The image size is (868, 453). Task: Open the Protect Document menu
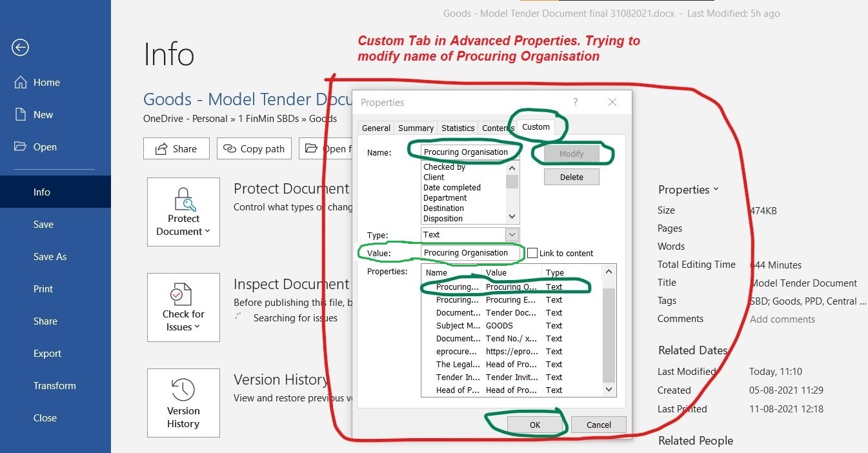(183, 212)
